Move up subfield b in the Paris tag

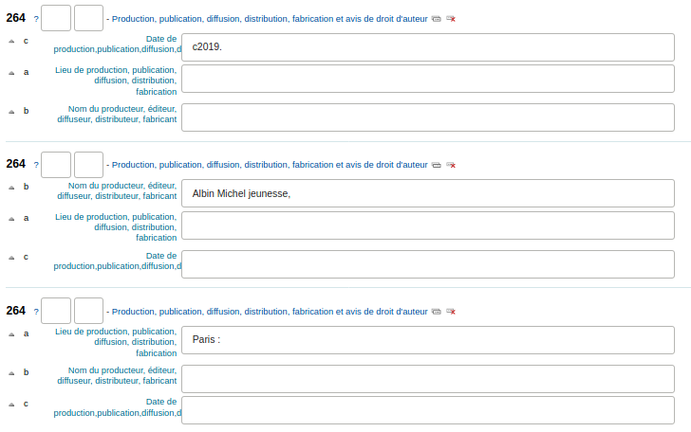pyautogui.click(x=11, y=373)
